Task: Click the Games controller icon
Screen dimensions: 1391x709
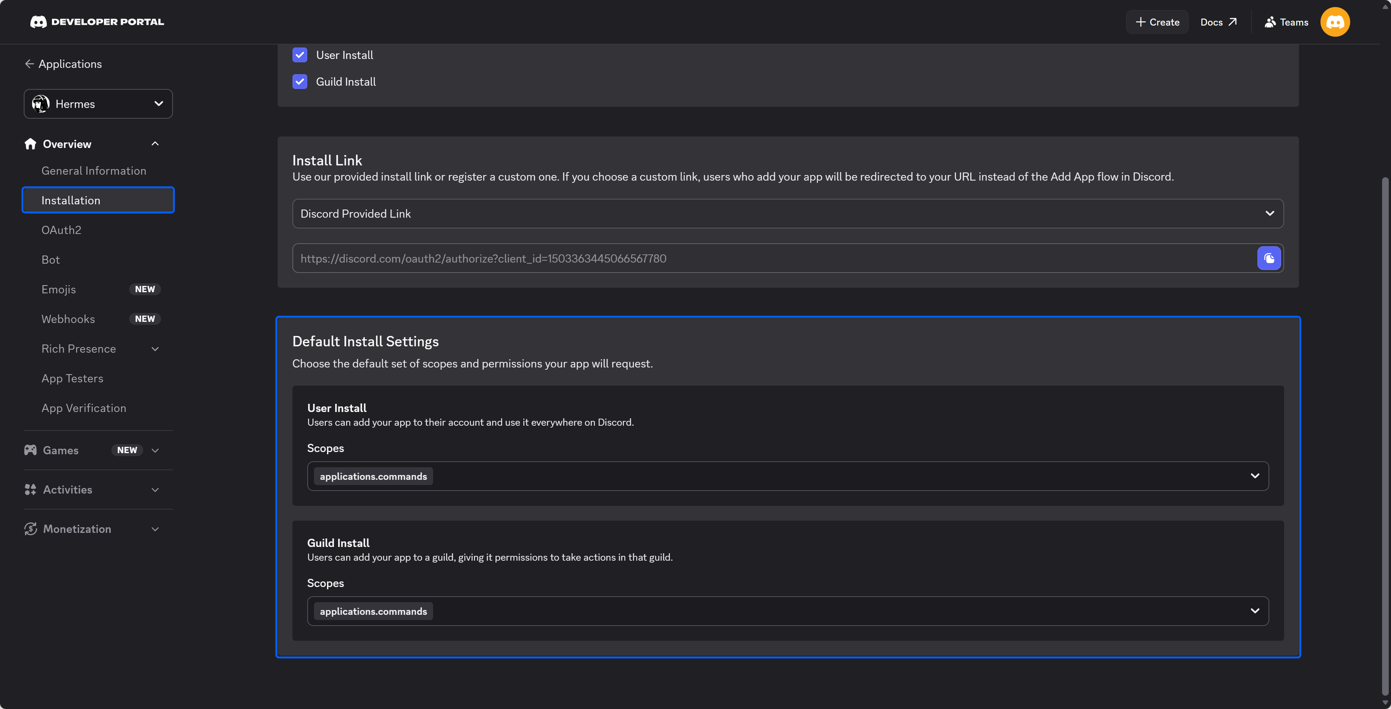Action: (30, 449)
